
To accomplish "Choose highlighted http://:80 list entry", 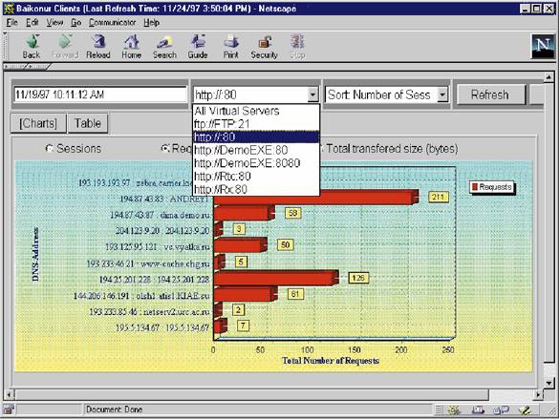I will click(256, 137).
